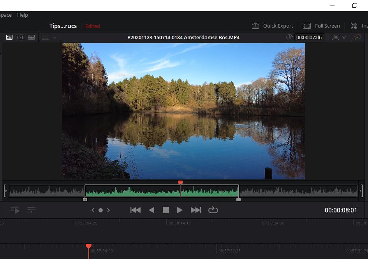The height and width of the screenshot is (259, 368).
Task: Click the red playhead on the audio scrubber
Action: (x=180, y=182)
